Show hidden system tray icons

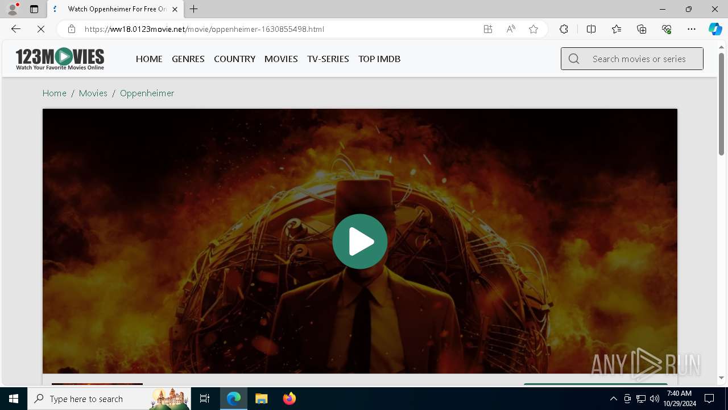point(613,399)
